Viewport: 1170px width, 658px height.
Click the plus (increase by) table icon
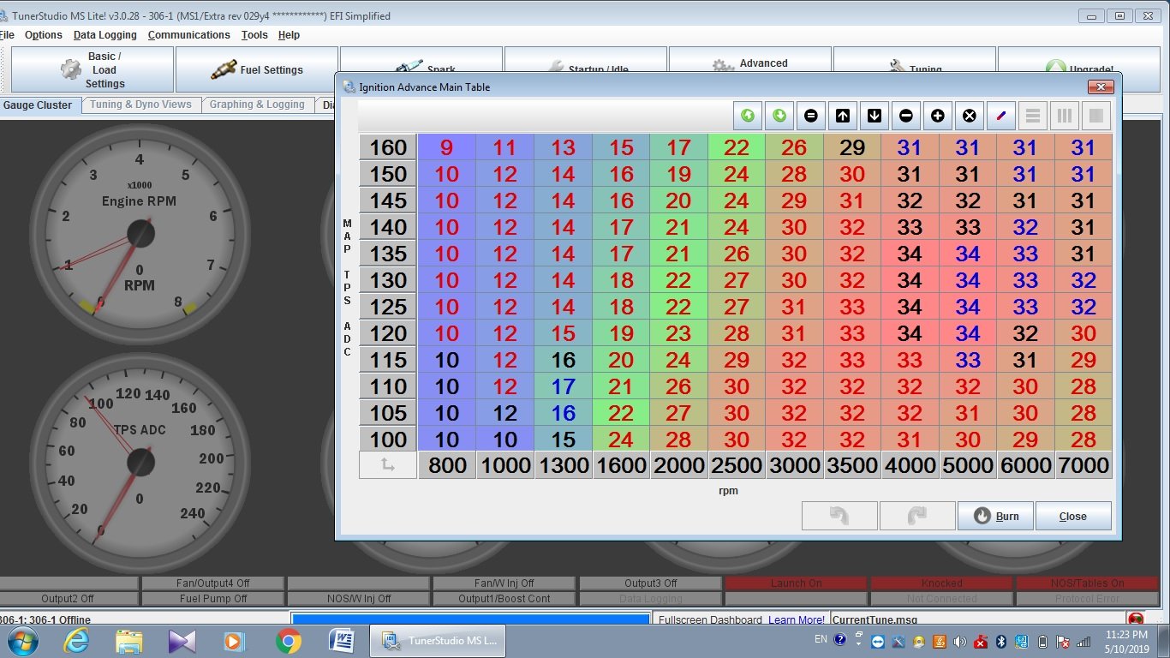click(x=938, y=116)
